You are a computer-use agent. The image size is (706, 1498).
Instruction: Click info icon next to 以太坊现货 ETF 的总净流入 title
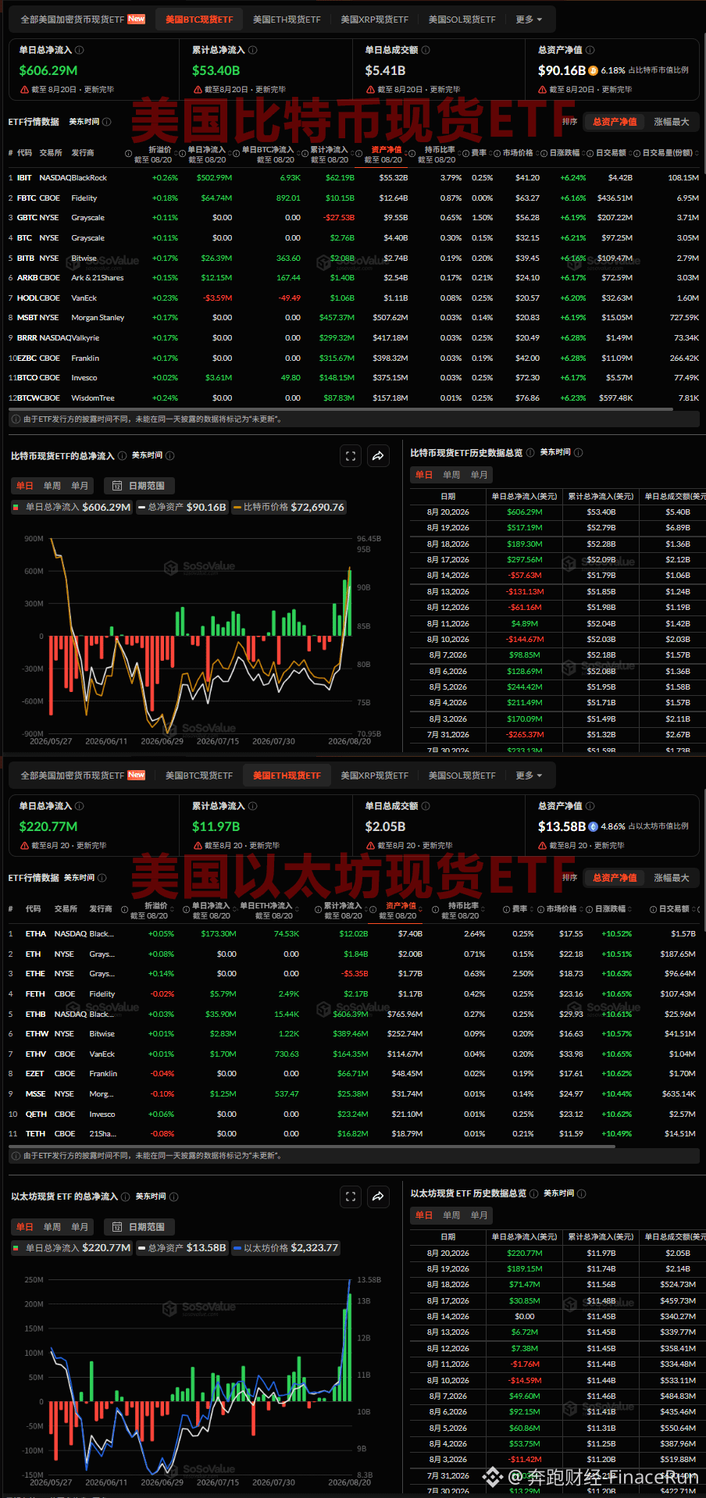pos(126,1197)
